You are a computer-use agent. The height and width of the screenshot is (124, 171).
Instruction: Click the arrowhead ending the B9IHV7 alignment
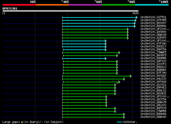pyautogui.click(x=135, y=23)
